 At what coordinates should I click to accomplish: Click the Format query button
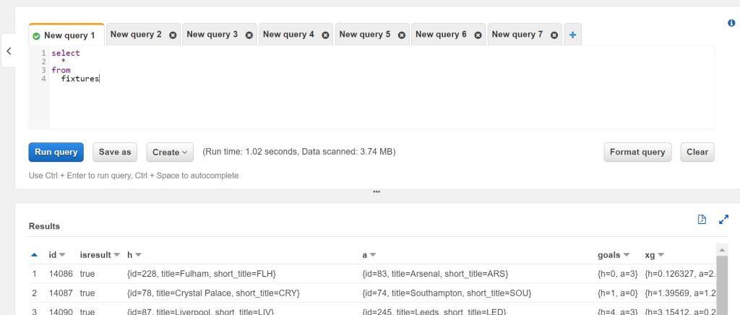click(x=637, y=152)
